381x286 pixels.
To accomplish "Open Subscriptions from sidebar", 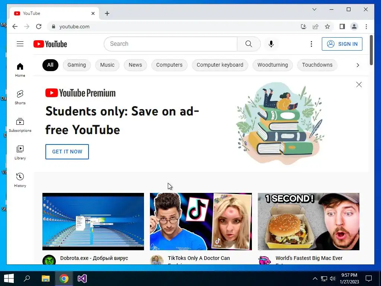I will coord(20,125).
